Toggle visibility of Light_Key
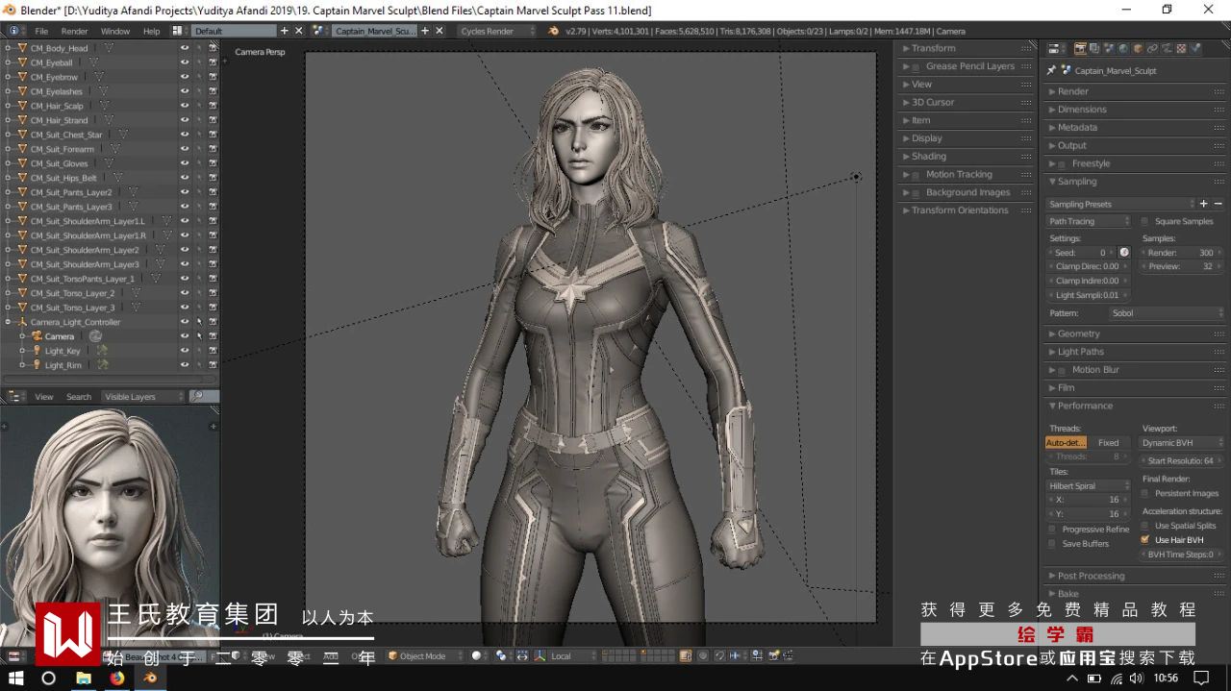The image size is (1231, 691). click(x=184, y=351)
